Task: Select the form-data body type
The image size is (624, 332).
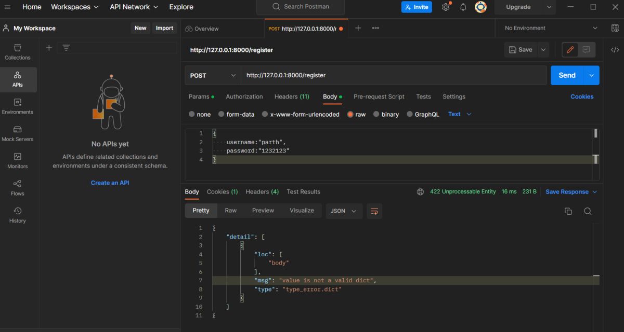Action: pos(236,114)
